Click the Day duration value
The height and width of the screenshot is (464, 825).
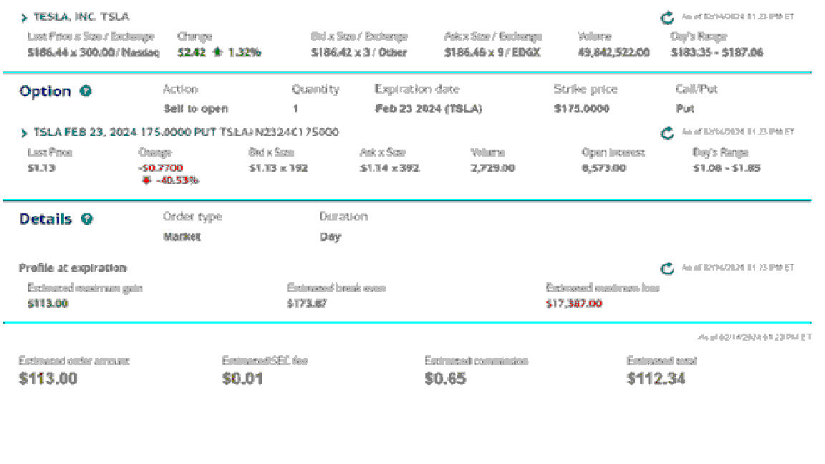pos(330,237)
